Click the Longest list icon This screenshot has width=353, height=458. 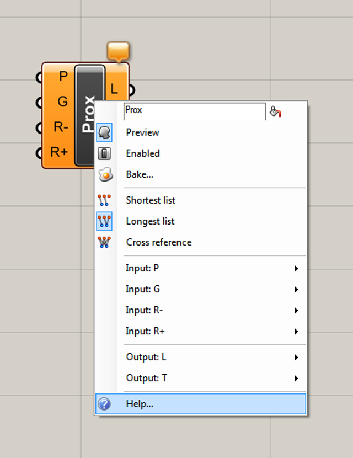104,221
